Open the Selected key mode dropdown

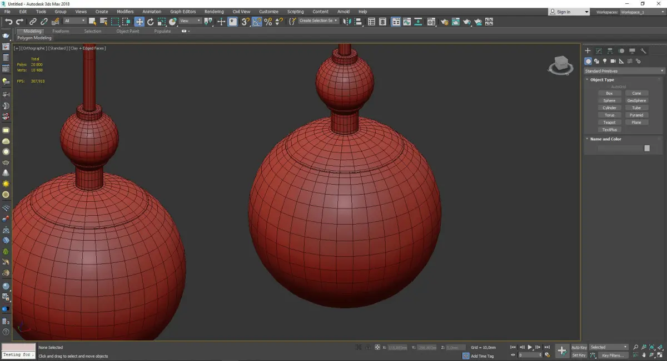point(609,347)
